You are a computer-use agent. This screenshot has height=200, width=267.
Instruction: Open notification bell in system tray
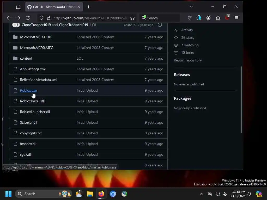[249, 194]
